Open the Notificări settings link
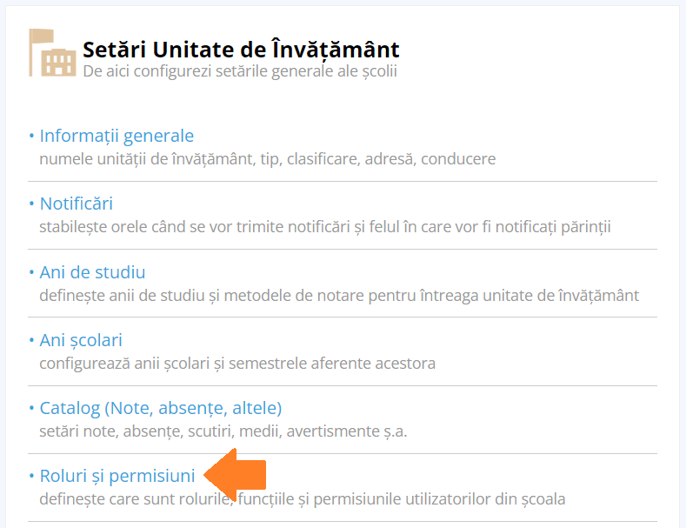This screenshot has height=528, width=686. click(77, 204)
